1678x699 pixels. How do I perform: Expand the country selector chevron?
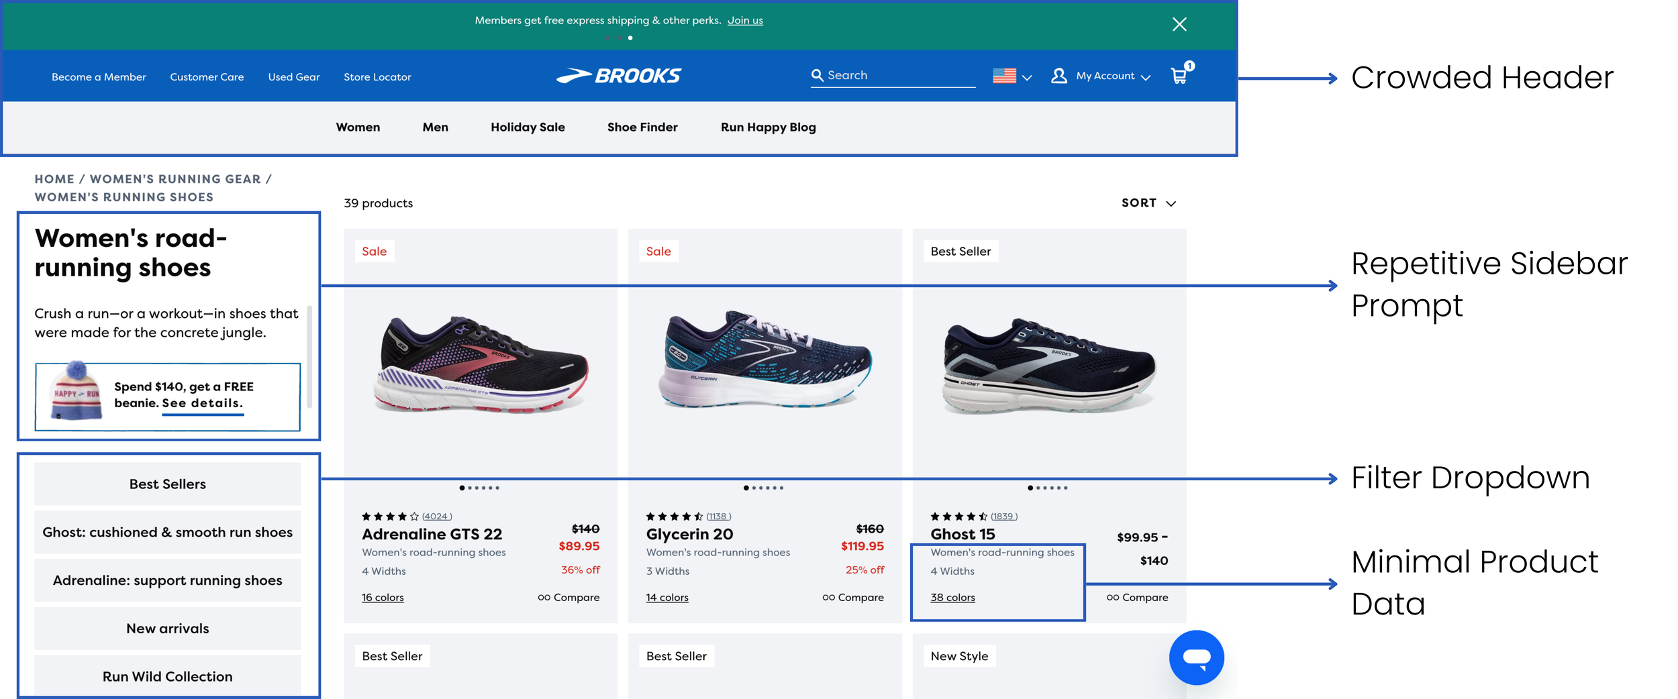tap(1026, 77)
